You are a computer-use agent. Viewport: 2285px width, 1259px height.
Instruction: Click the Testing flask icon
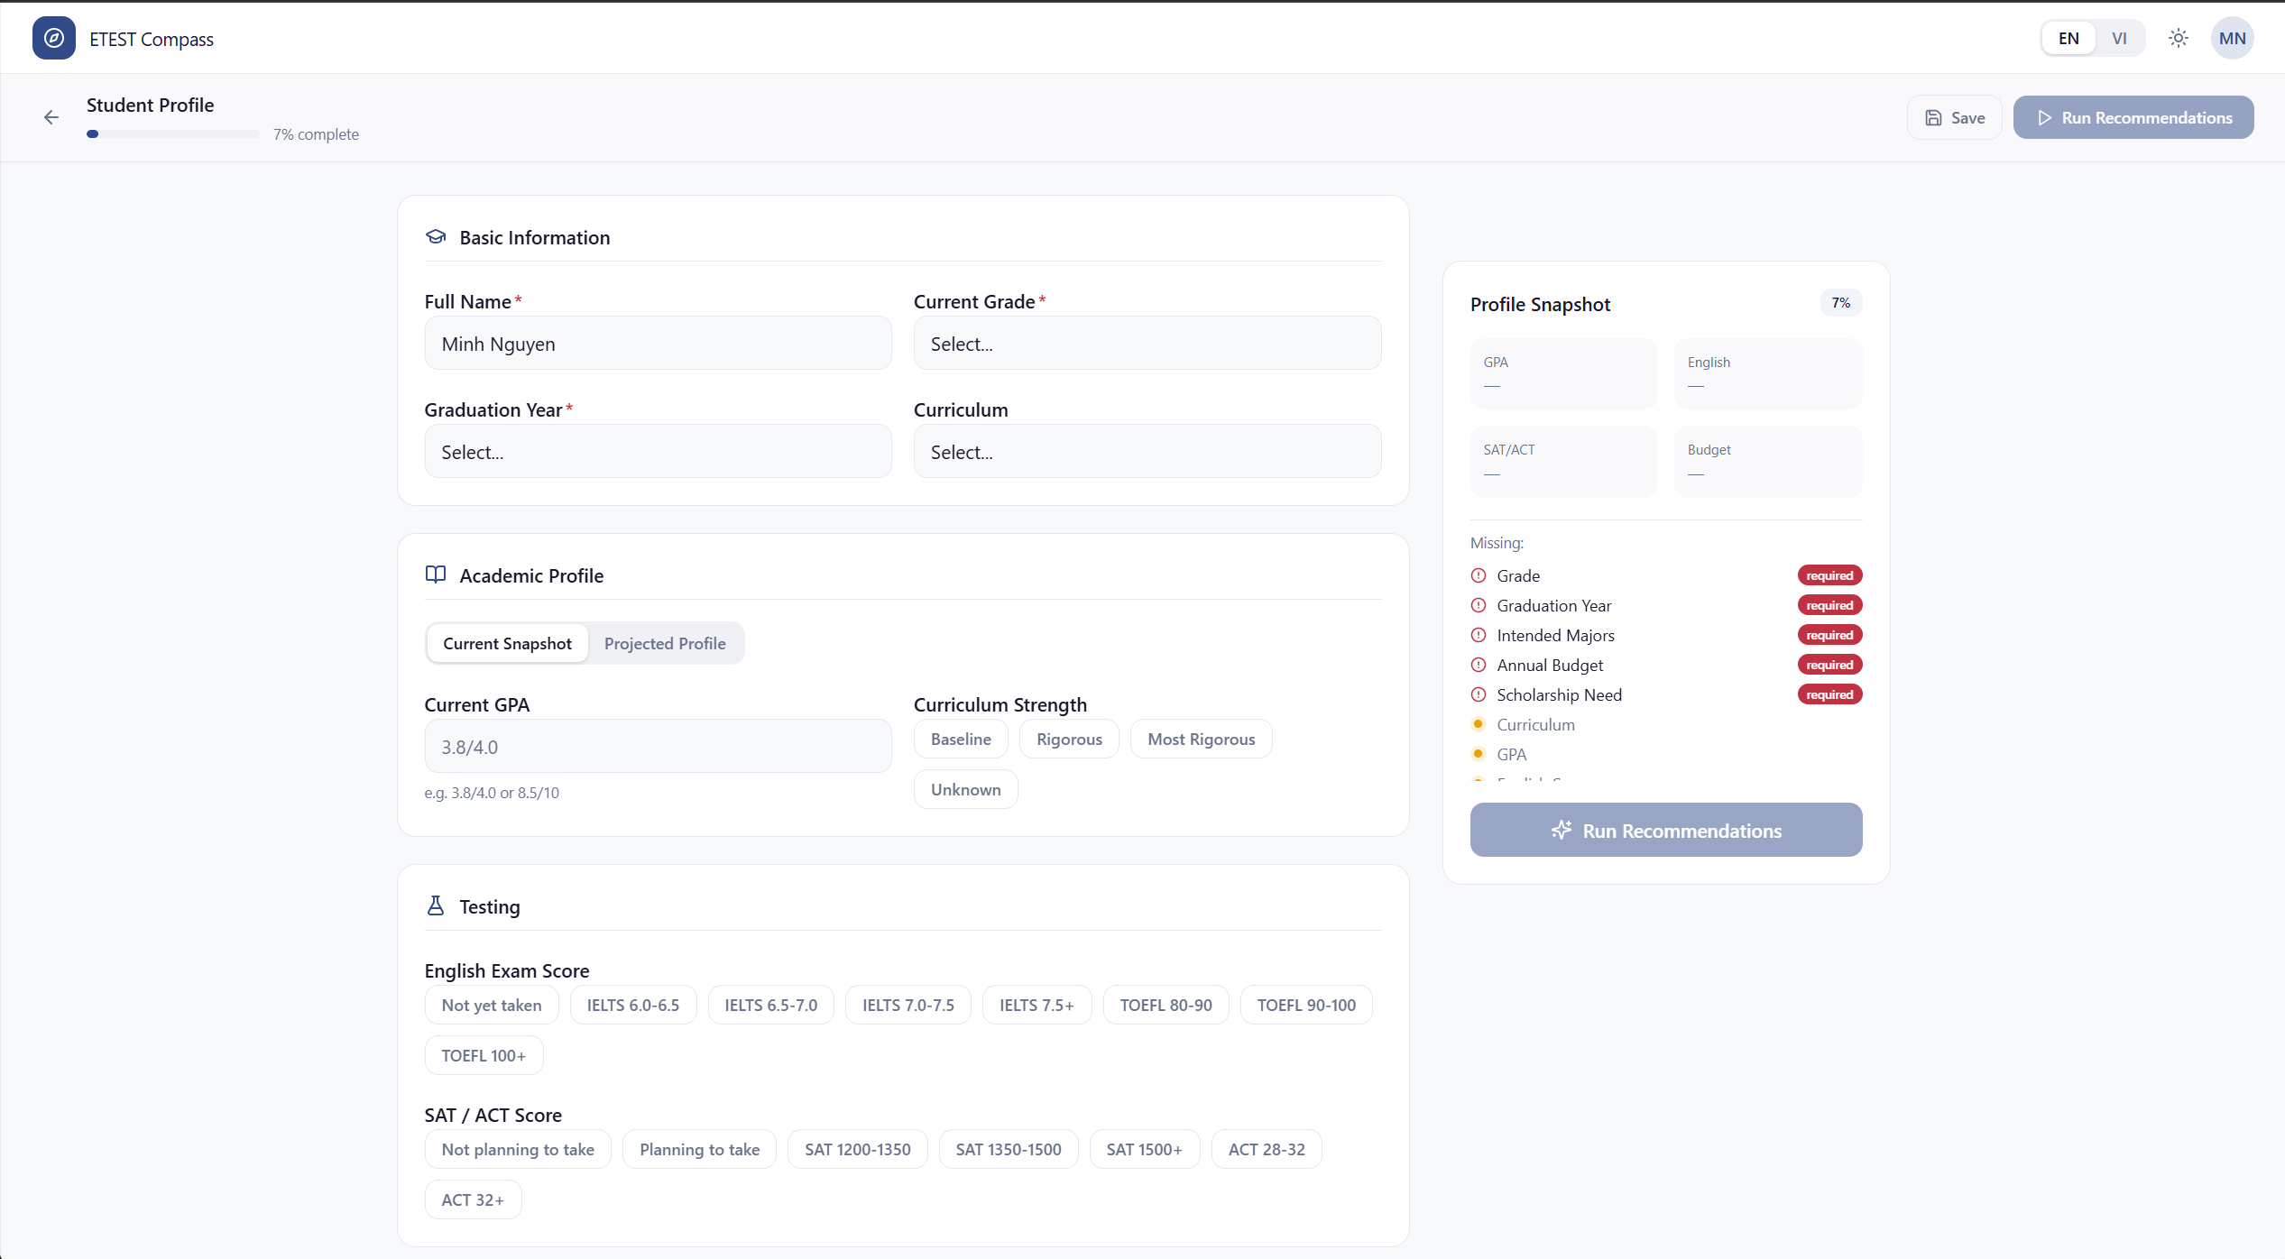click(x=436, y=906)
